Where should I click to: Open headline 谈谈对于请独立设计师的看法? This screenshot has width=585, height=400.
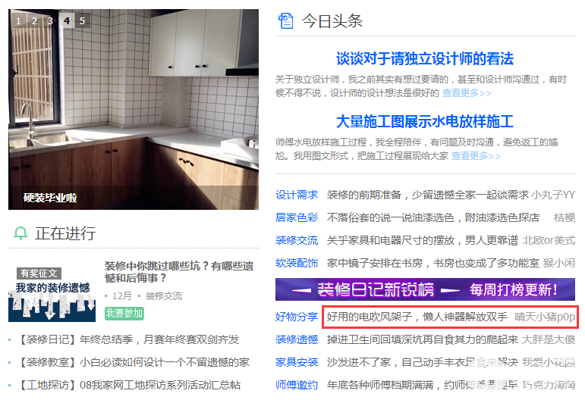click(x=425, y=59)
